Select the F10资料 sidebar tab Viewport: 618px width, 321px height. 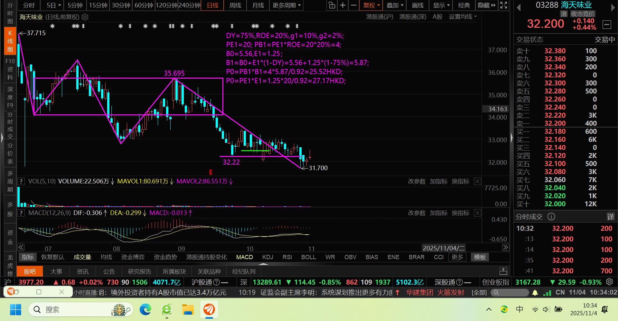point(10,69)
